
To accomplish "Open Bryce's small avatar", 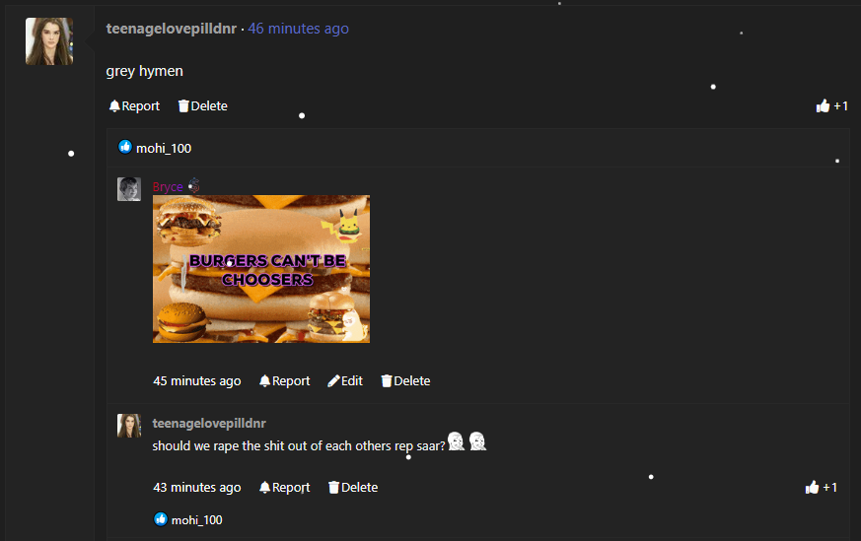I will (129, 189).
